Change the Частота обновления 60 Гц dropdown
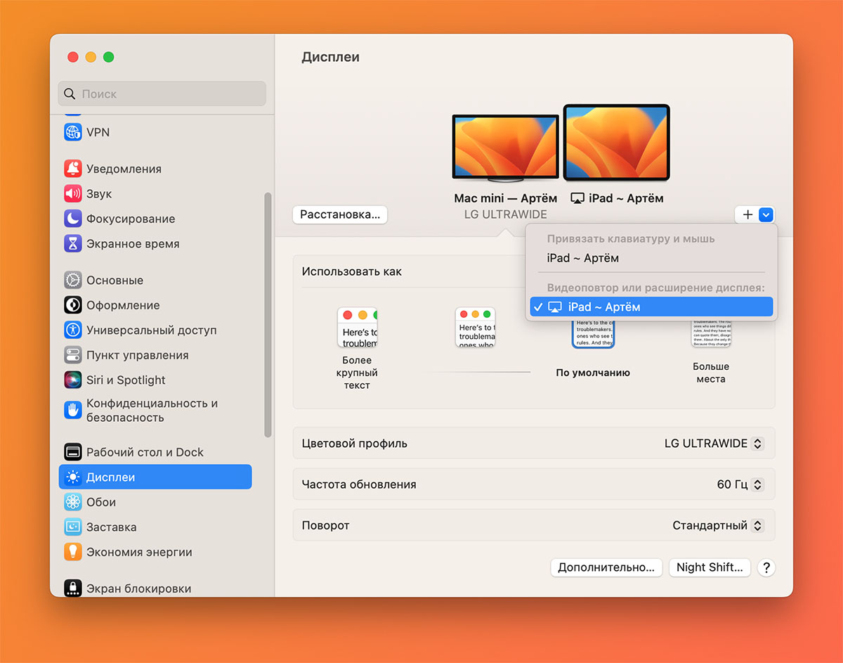Screen dimensions: 843x663 [x=740, y=484]
